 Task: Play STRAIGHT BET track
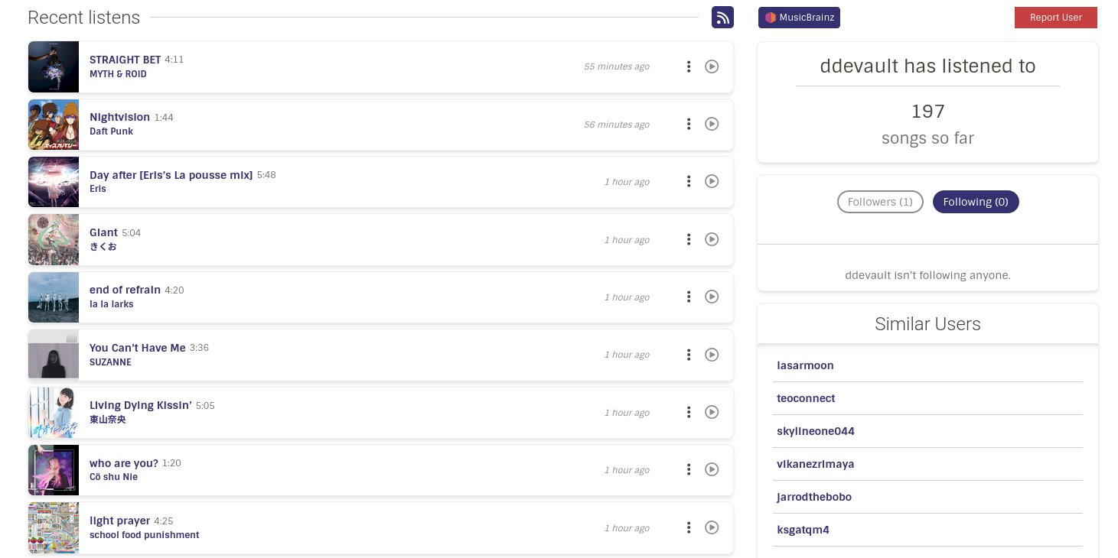click(712, 67)
